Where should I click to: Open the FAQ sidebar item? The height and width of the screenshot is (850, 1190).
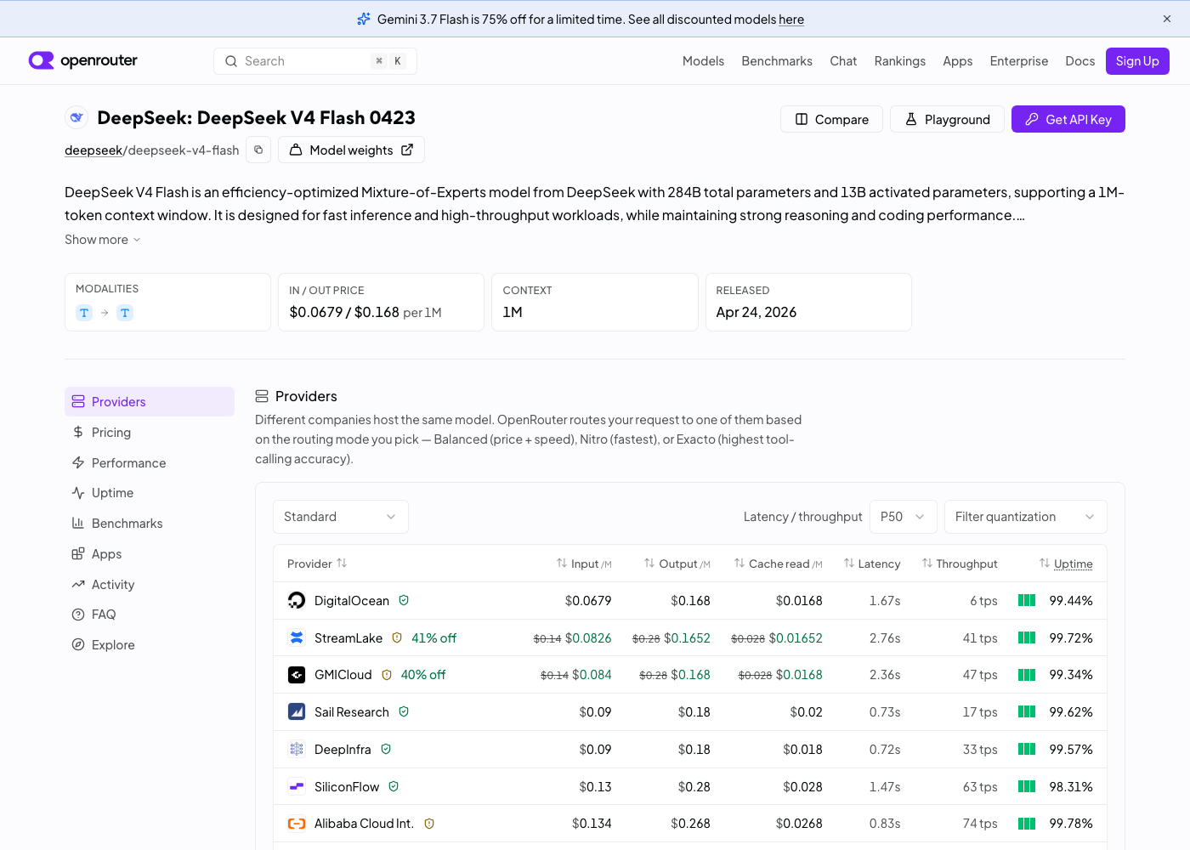[150, 615]
